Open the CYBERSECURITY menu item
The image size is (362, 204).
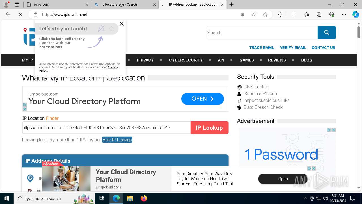pyautogui.click(x=186, y=60)
